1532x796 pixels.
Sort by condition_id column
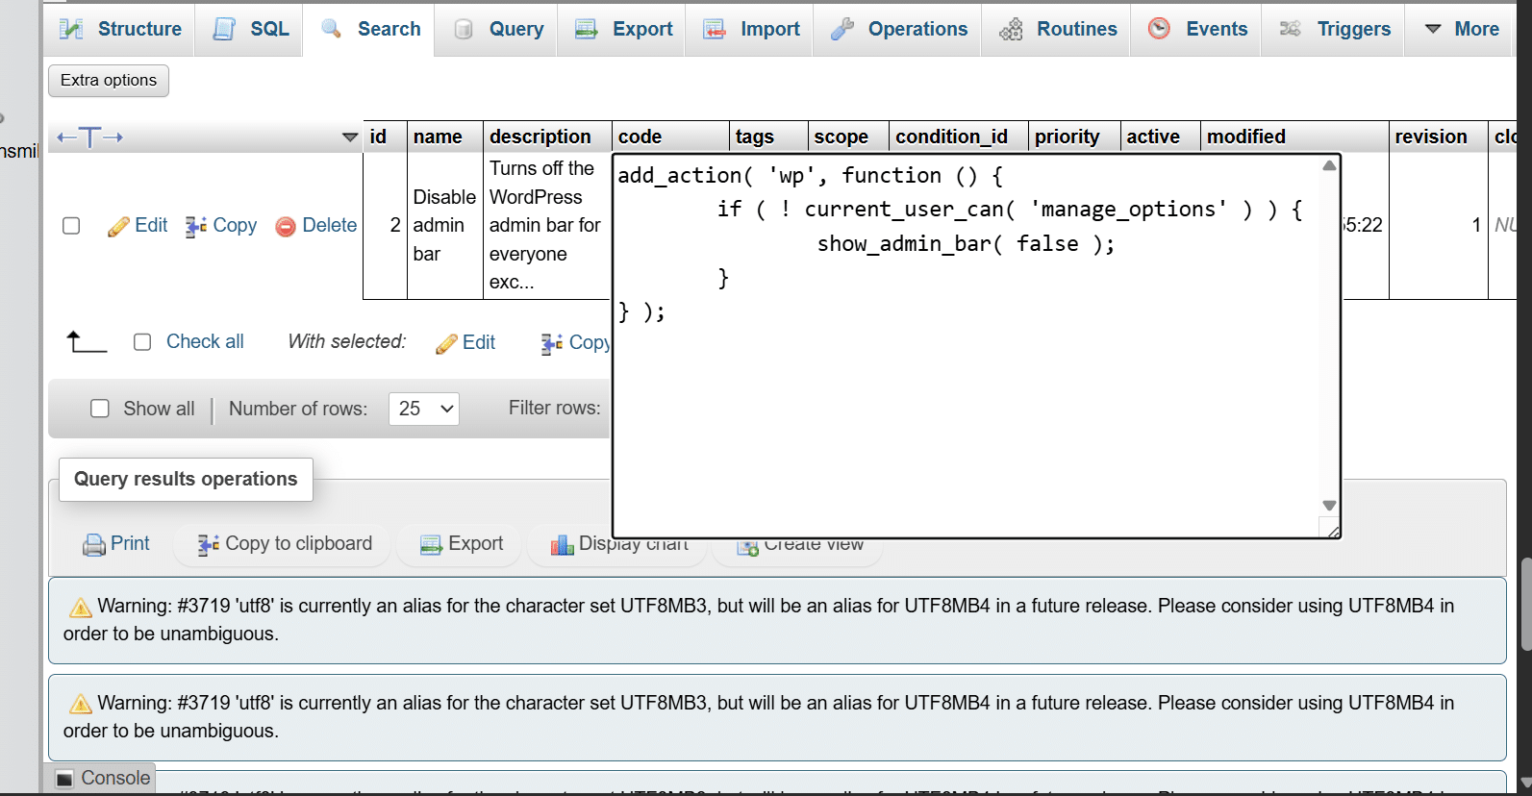click(x=952, y=137)
